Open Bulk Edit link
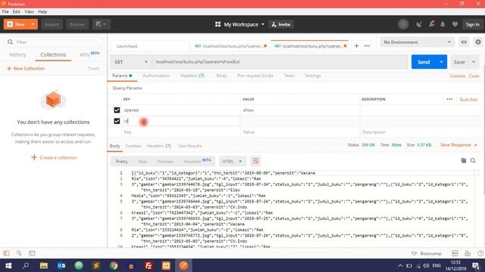485x272 pixels. tap(468, 100)
